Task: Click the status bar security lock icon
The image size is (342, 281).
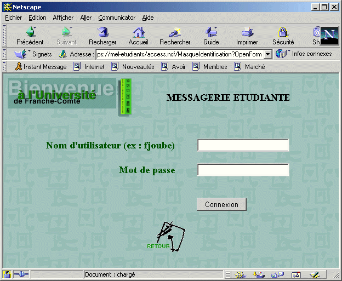Action: point(7,274)
